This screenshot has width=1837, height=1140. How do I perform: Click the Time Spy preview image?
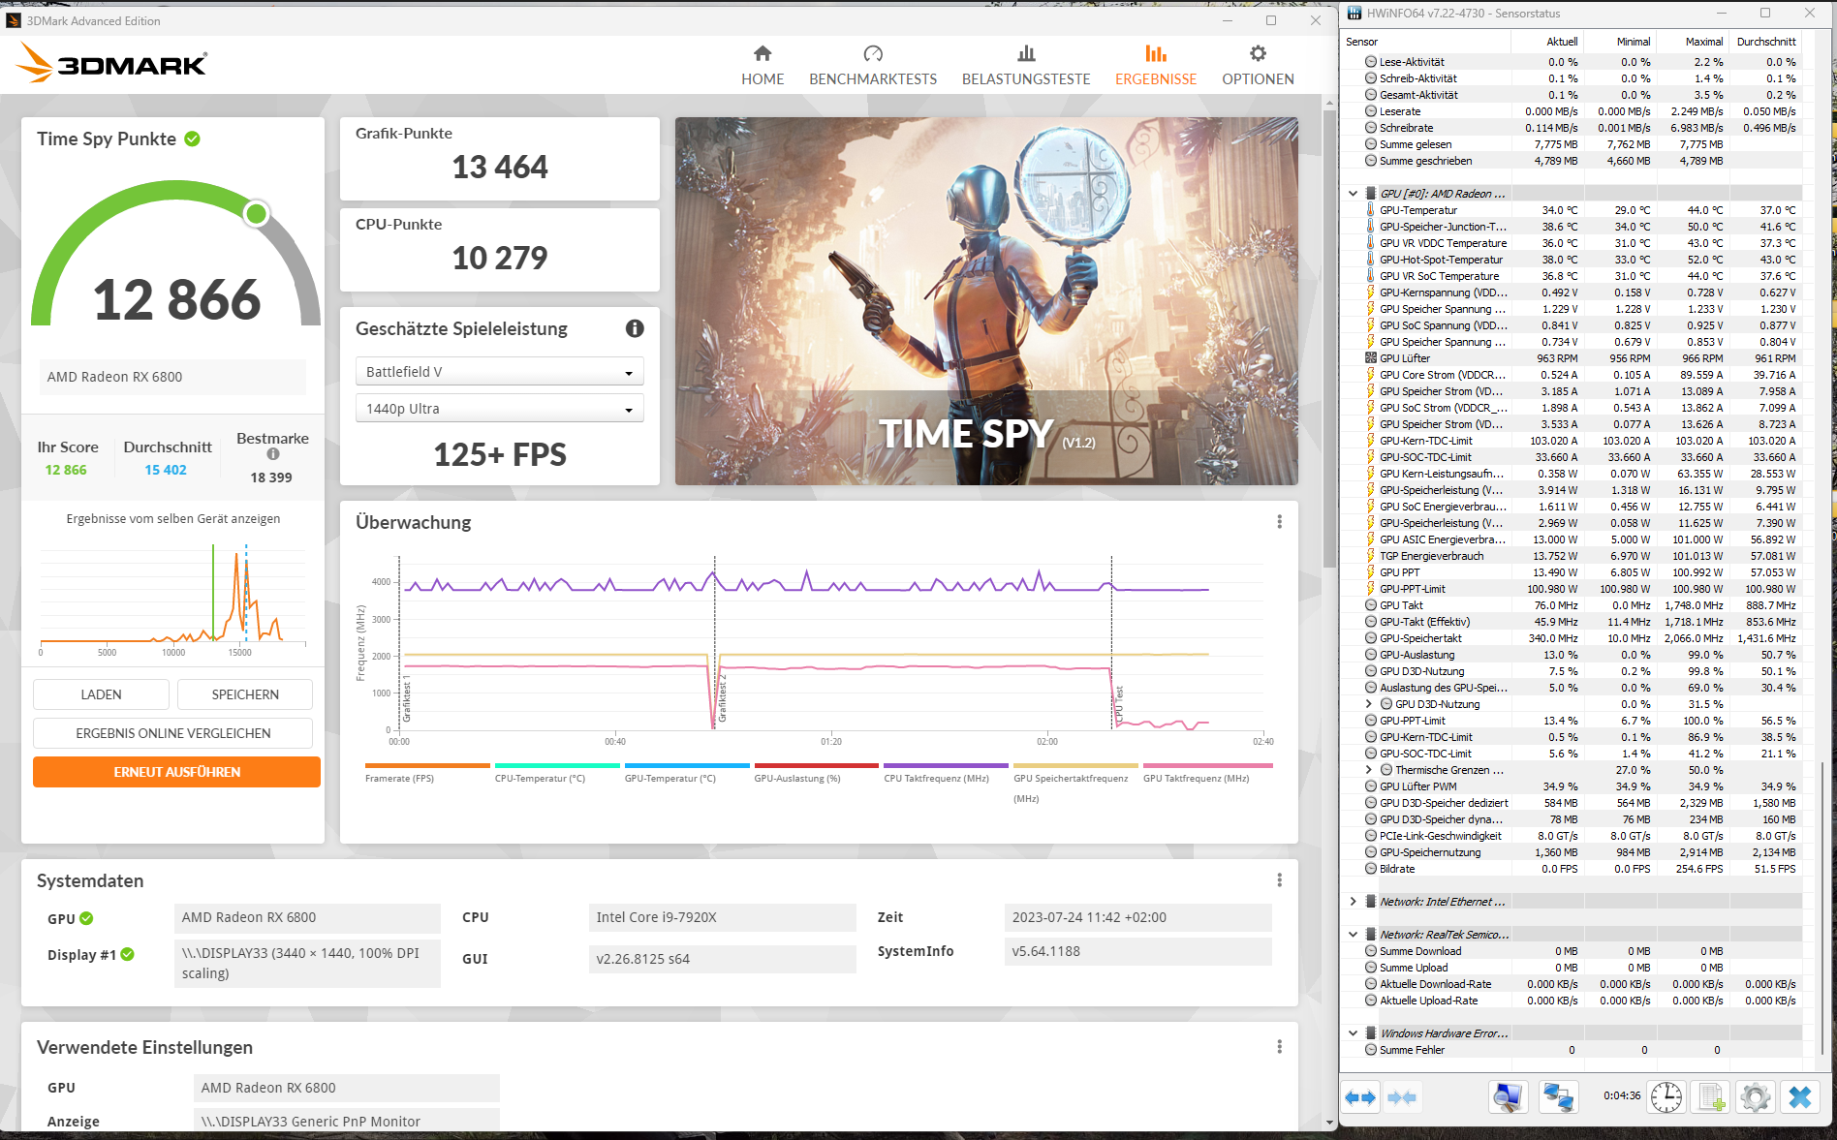point(986,301)
